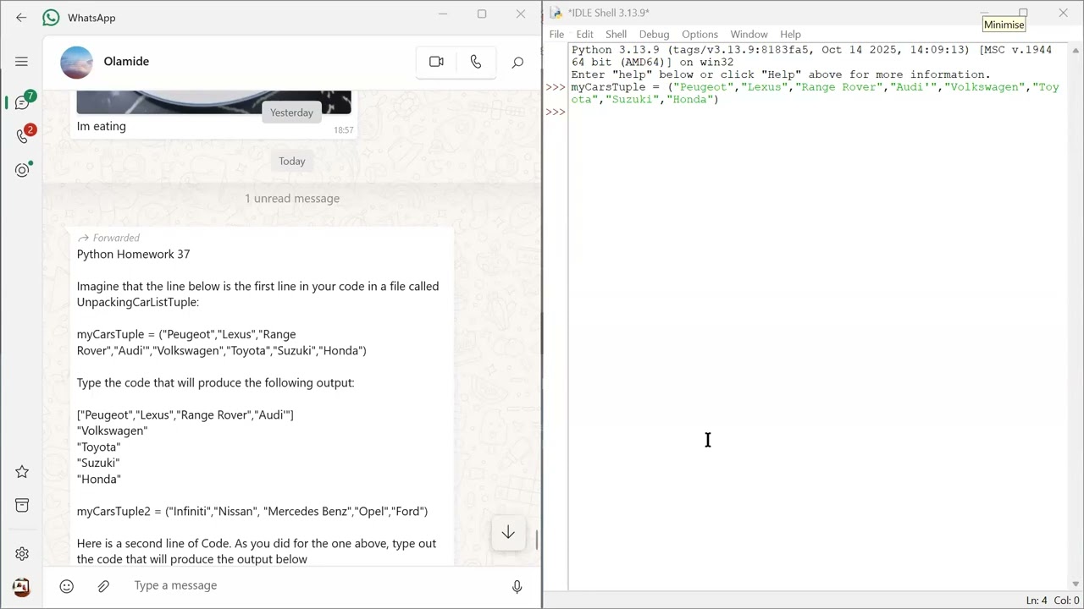Image resolution: width=1084 pixels, height=609 pixels.
Task: Click the 'Ln: 4' status bar entry
Action: pyautogui.click(x=1037, y=601)
